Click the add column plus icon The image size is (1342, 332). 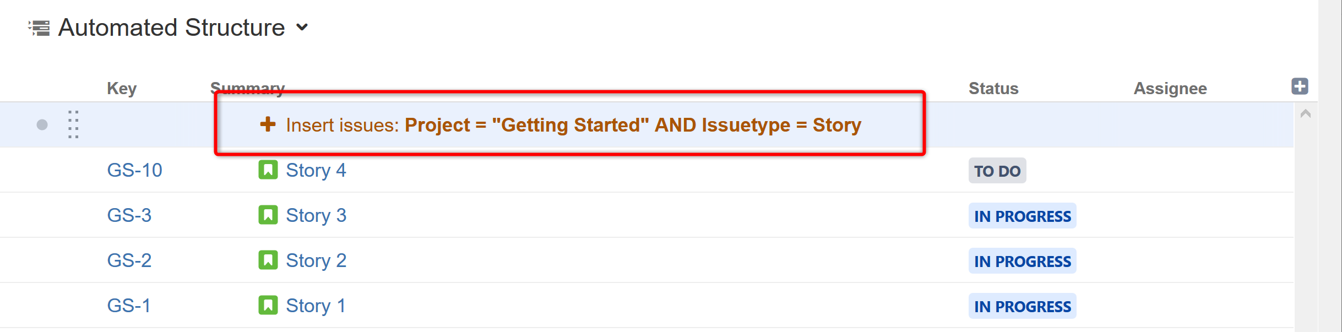(x=1300, y=86)
